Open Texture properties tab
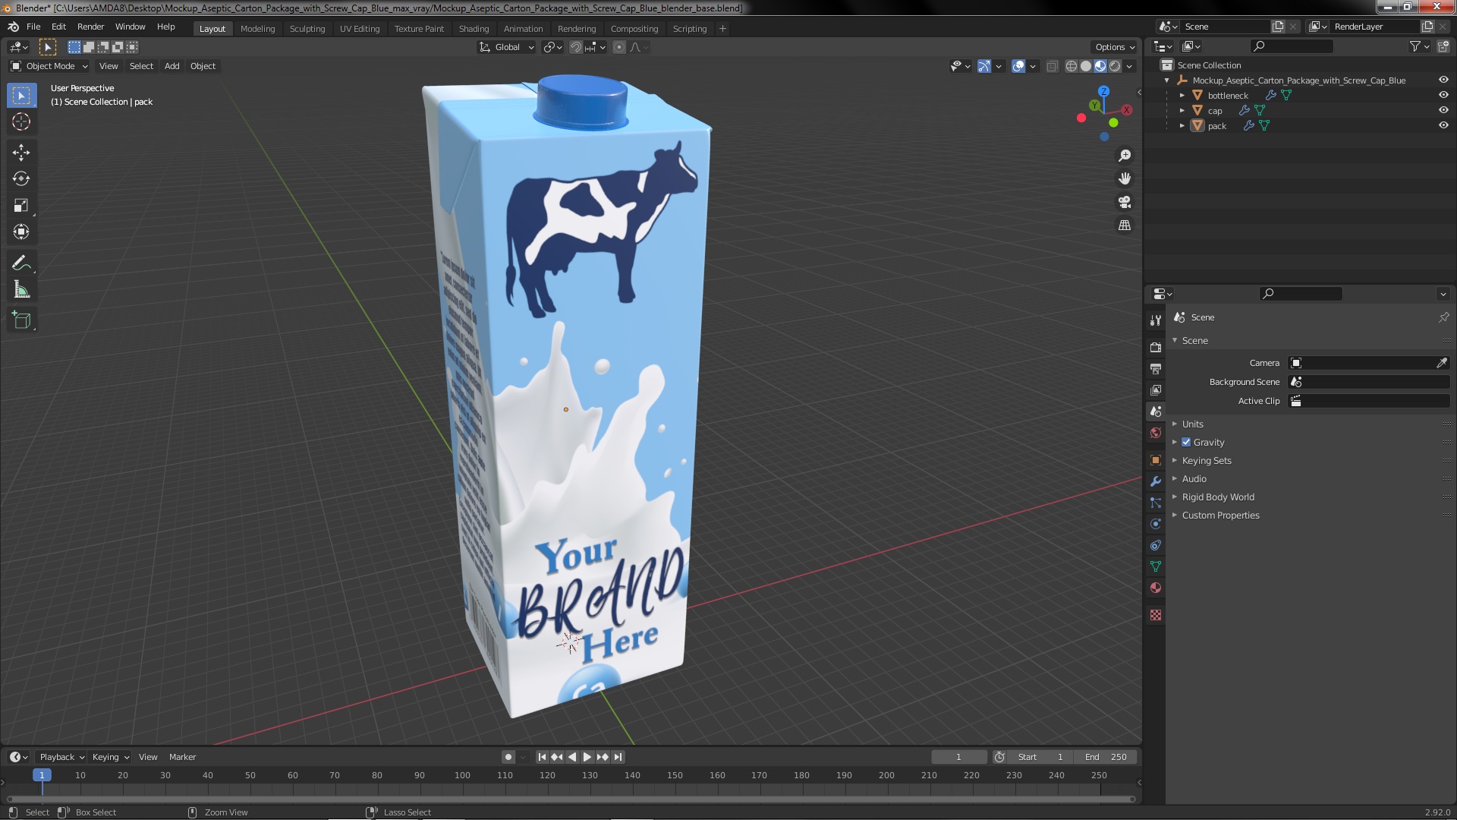This screenshot has width=1457, height=820. [x=1156, y=615]
